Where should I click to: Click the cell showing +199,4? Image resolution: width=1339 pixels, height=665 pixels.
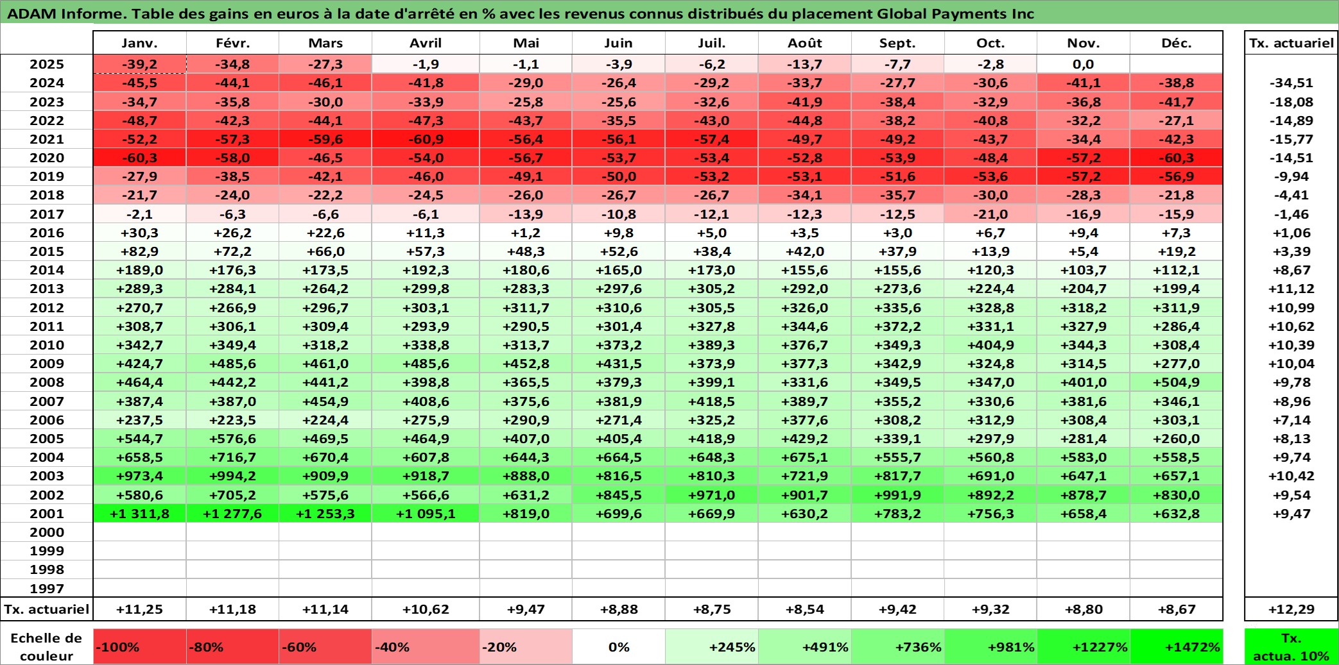pyautogui.click(x=1176, y=289)
